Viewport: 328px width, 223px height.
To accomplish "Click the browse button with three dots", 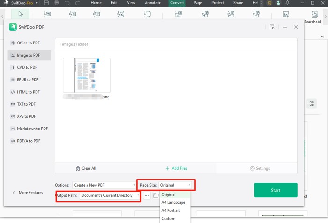I will (146, 195).
